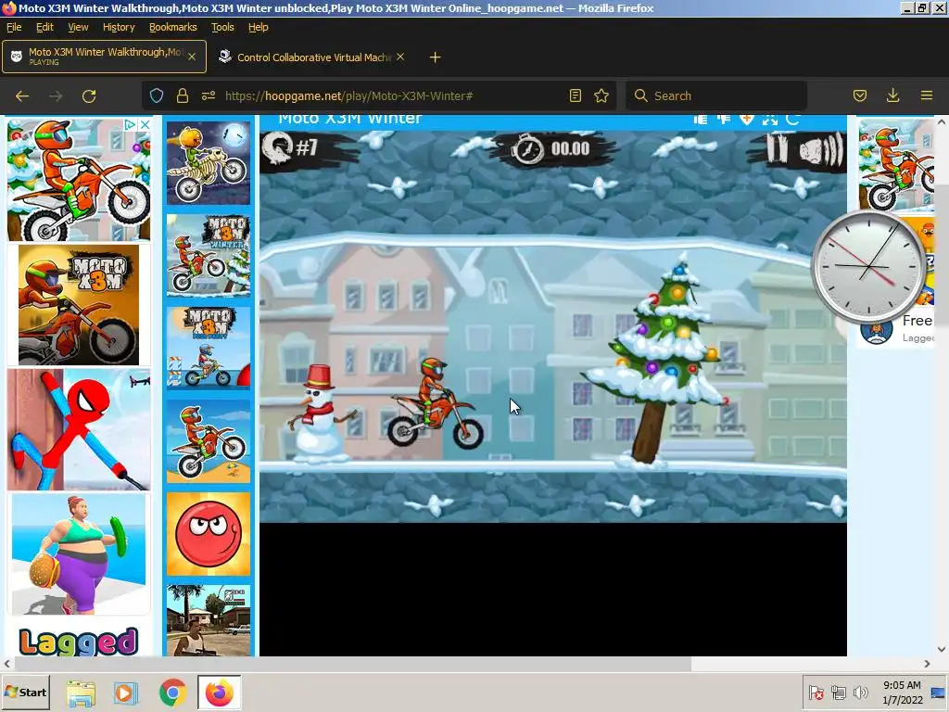
Task: Go back with the browser back arrow
Action: point(22,95)
